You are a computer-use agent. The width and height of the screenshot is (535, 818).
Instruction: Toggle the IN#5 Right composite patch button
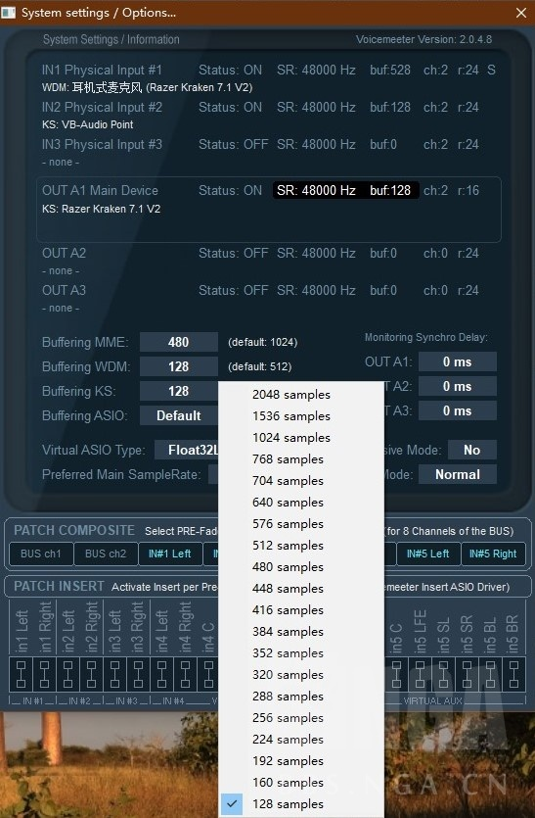pos(493,554)
